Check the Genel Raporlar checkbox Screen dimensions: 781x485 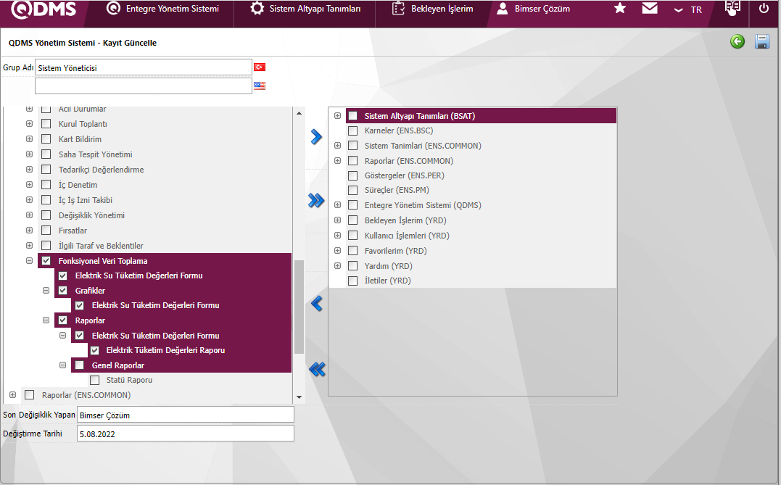pyautogui.click(x=80, y=365)
